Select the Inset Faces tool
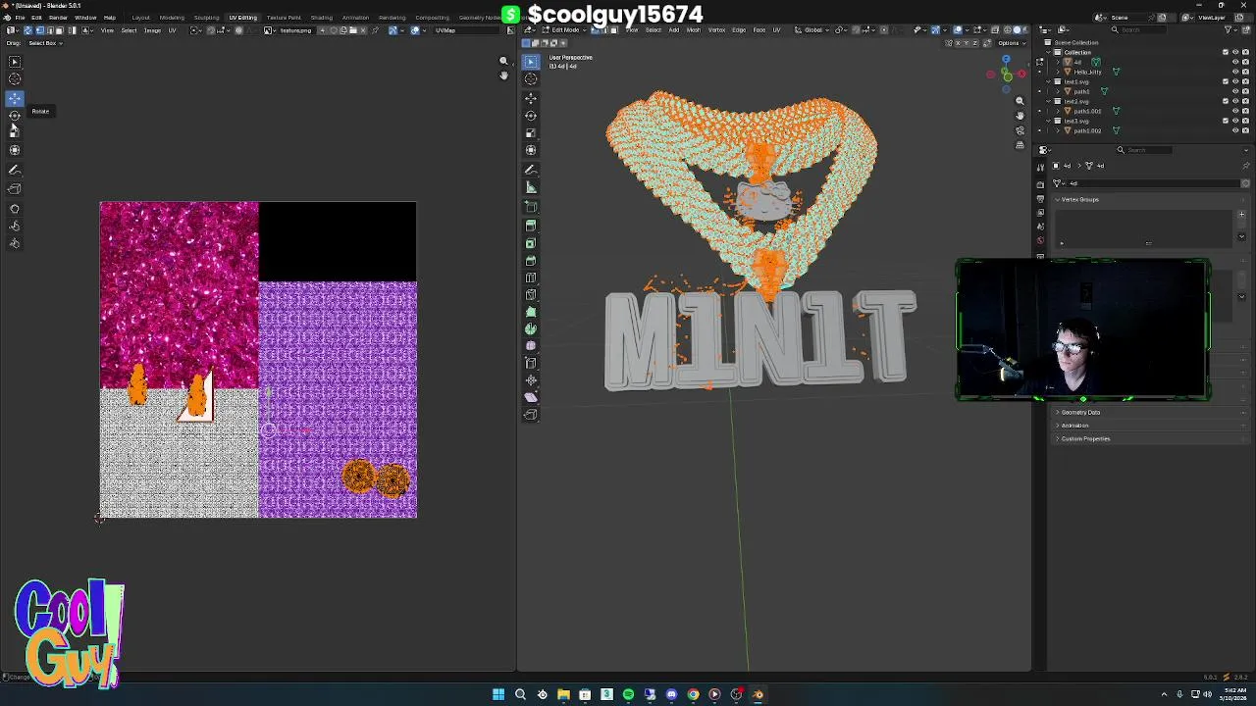Viewport: 1256px width, 706px height. pyautogui.click(x=531, y=243)
